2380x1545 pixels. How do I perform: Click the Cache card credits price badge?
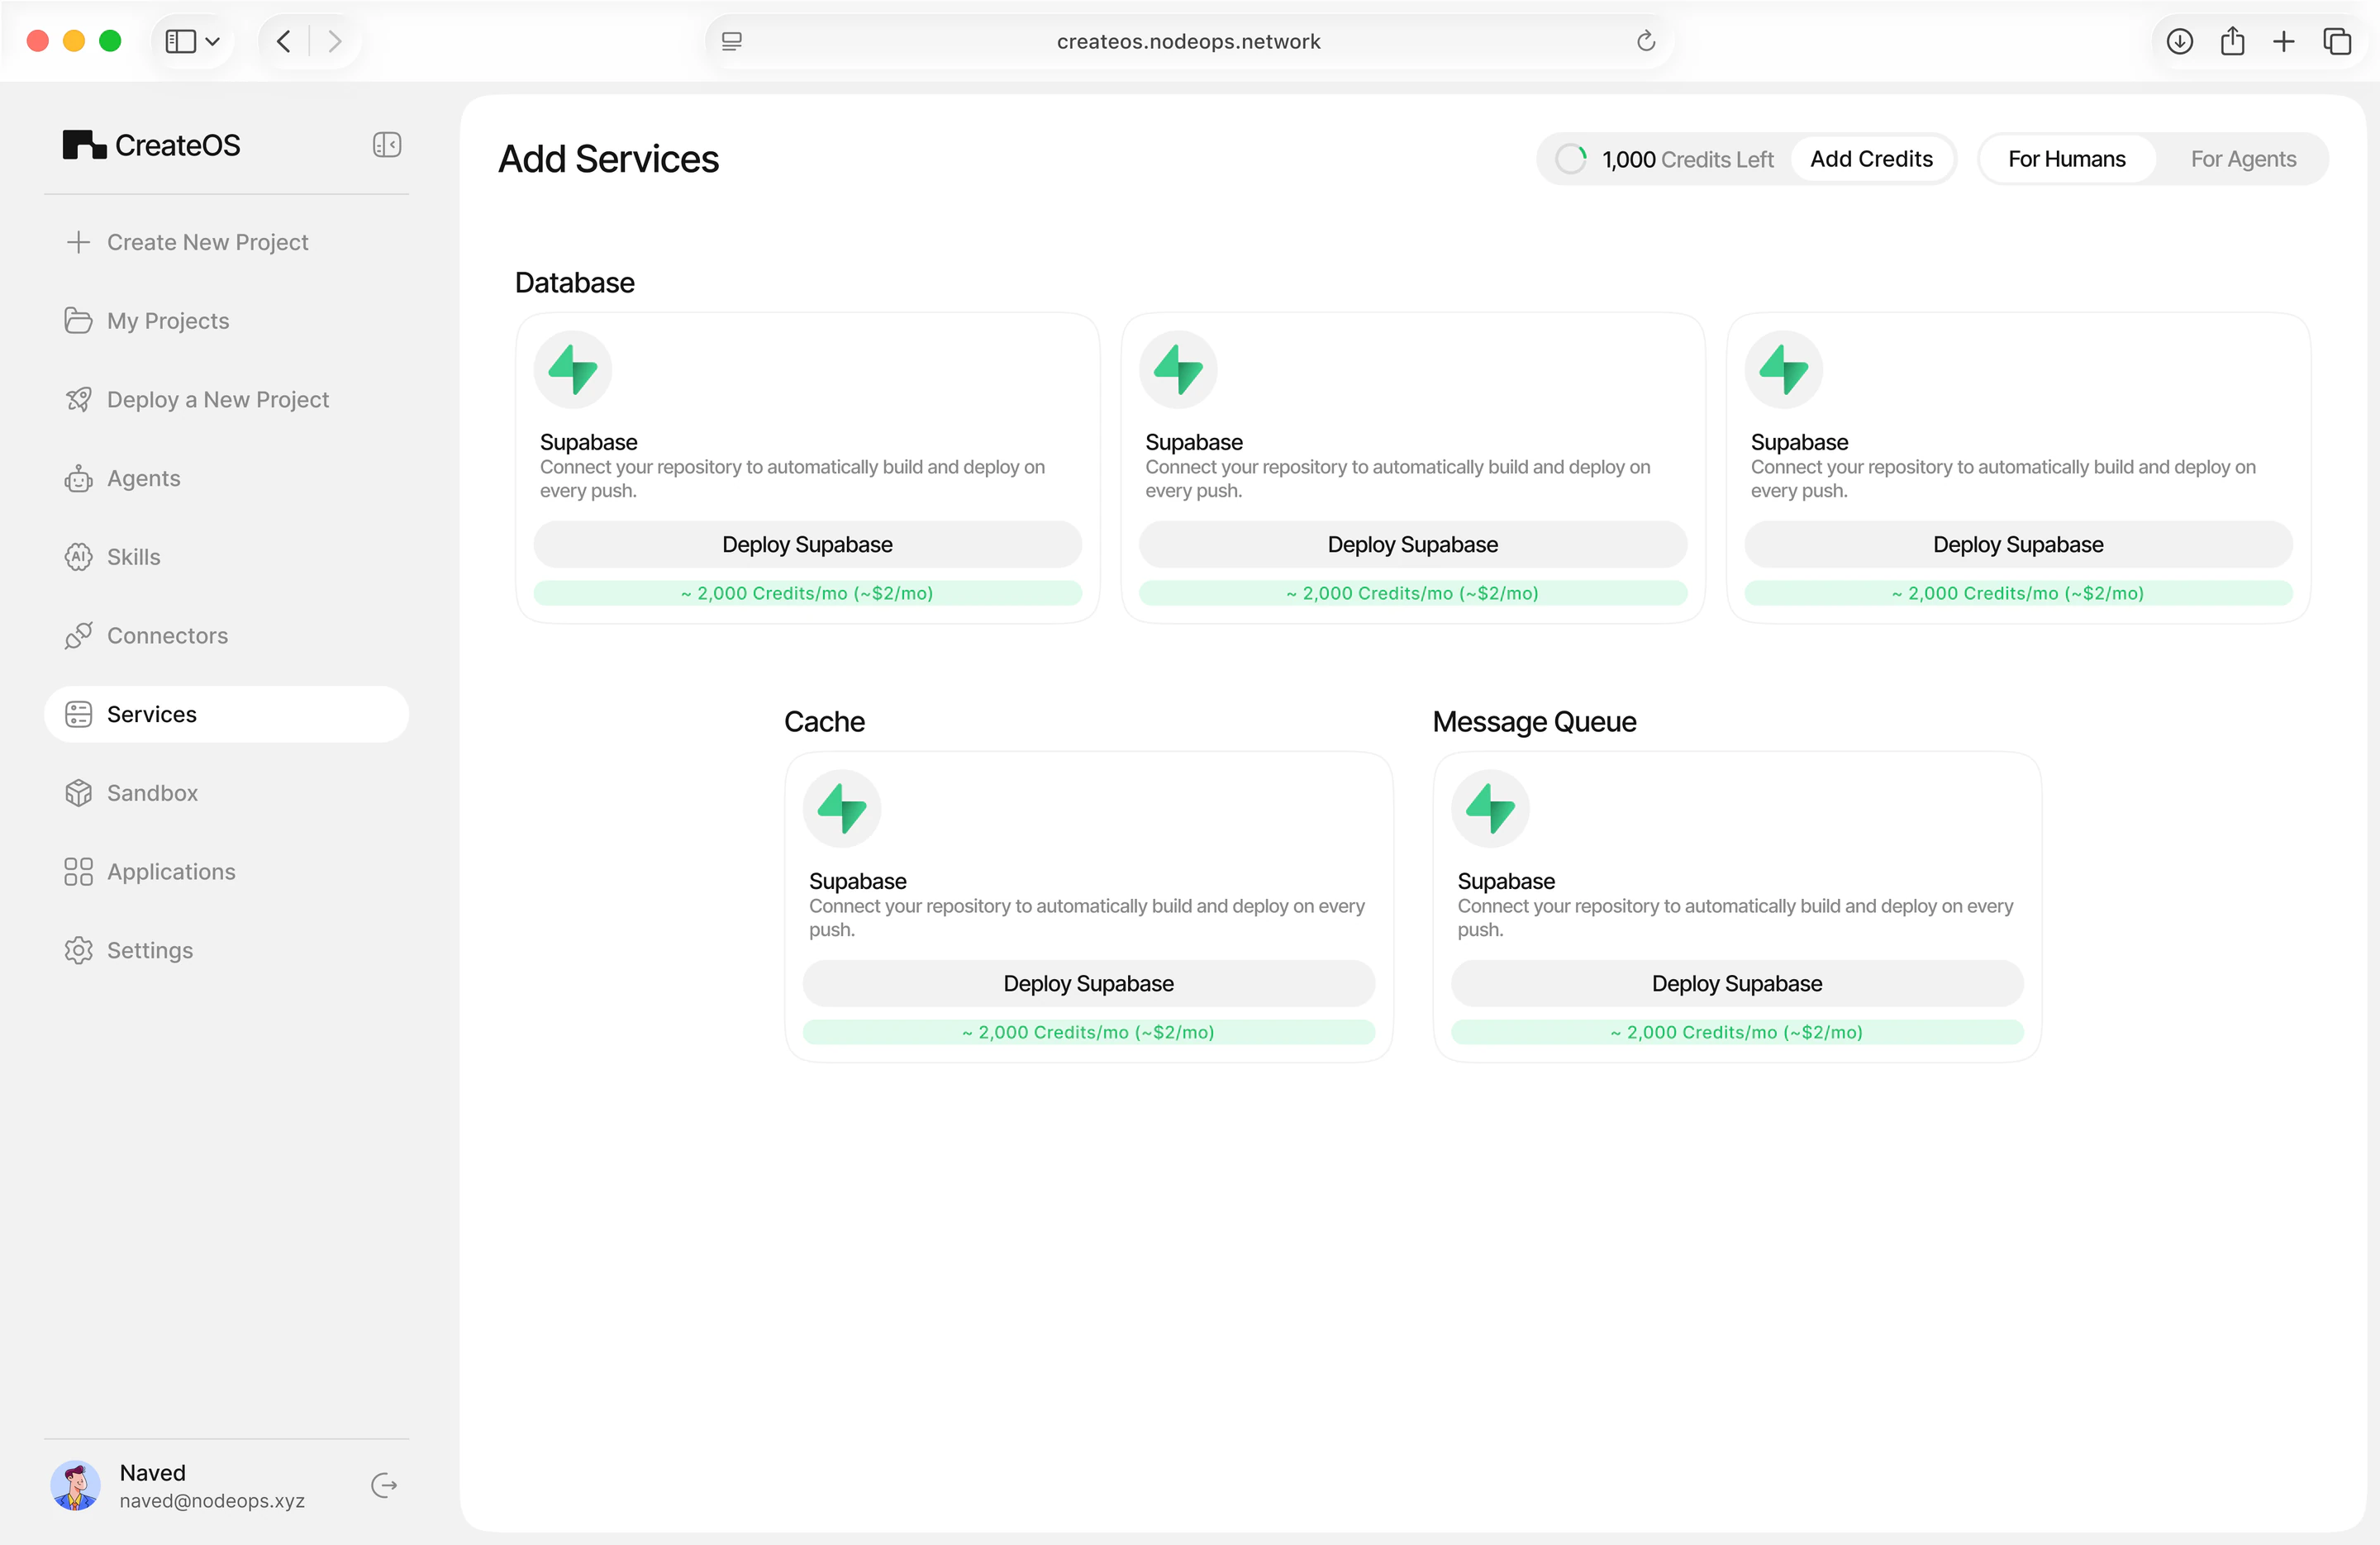[1088, 1032]
